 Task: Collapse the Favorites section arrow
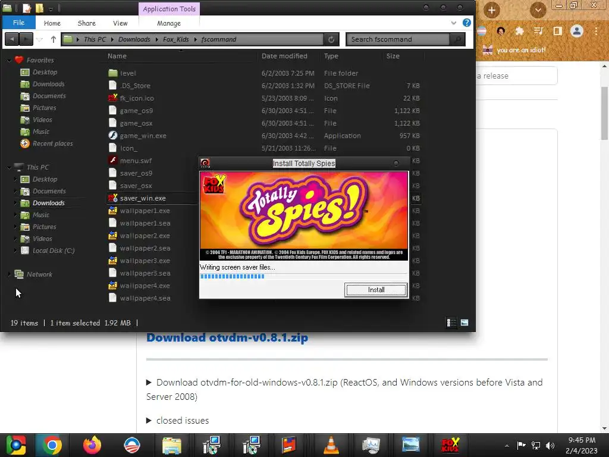(x=9, y=60)
